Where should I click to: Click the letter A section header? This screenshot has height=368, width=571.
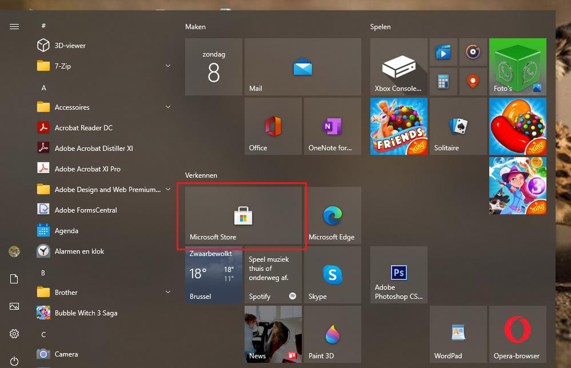(44, 88)
